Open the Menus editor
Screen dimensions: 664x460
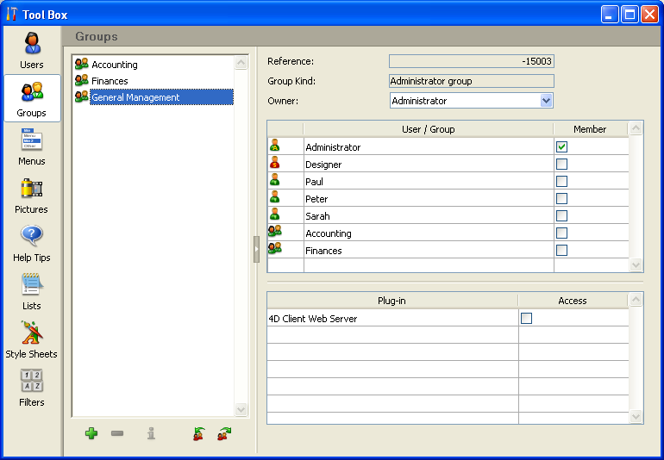(x=32, y=146)
